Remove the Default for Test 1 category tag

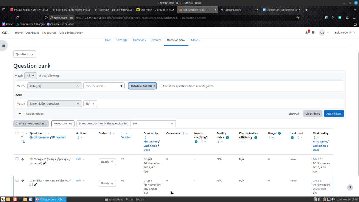154,86
